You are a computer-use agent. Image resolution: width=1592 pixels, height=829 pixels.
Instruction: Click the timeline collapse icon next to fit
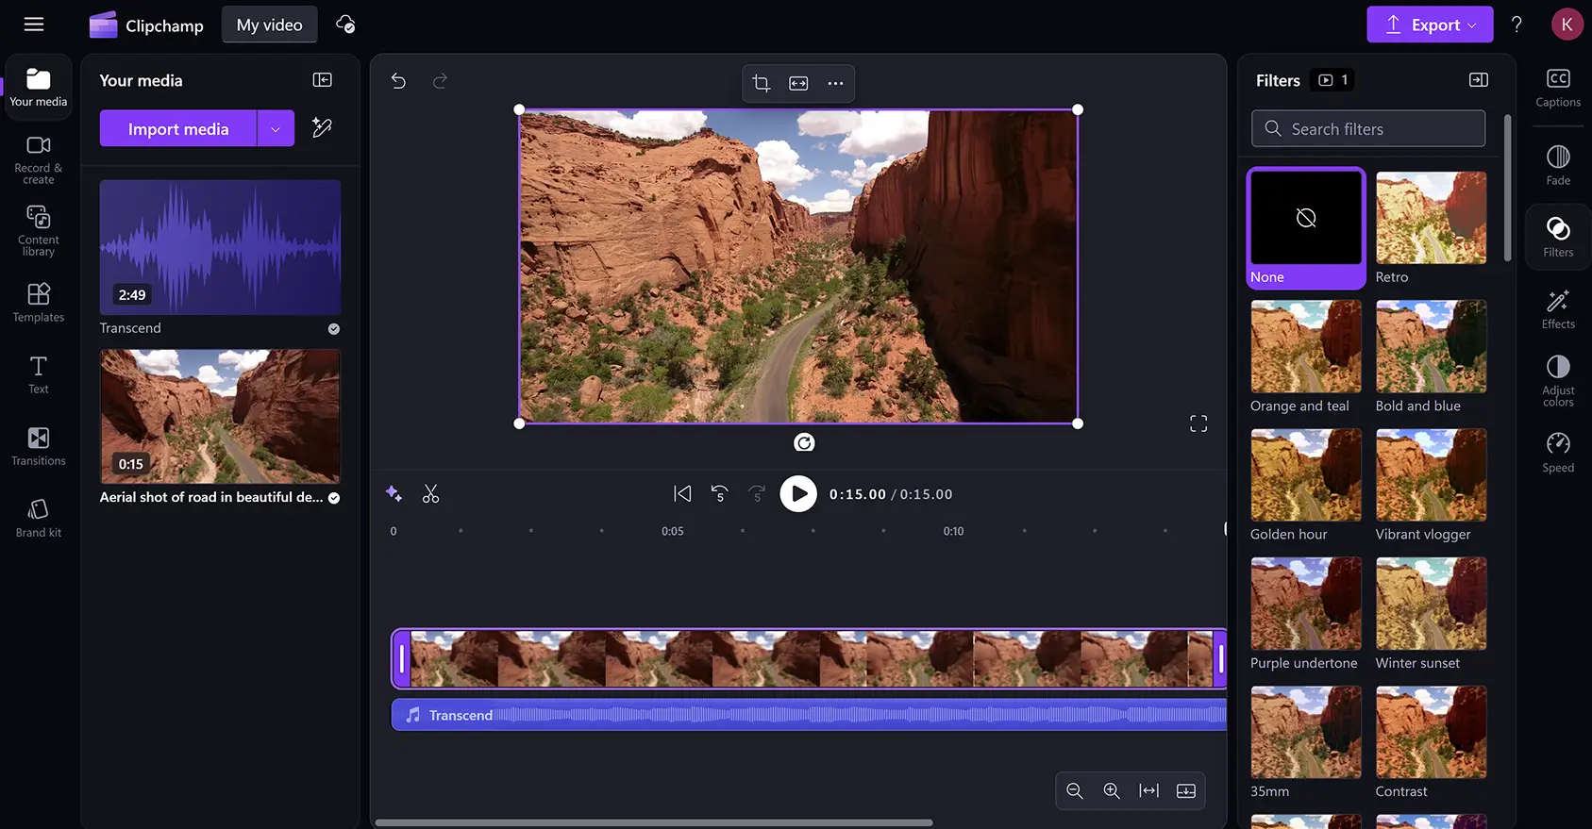click(x=1186, y=790)
